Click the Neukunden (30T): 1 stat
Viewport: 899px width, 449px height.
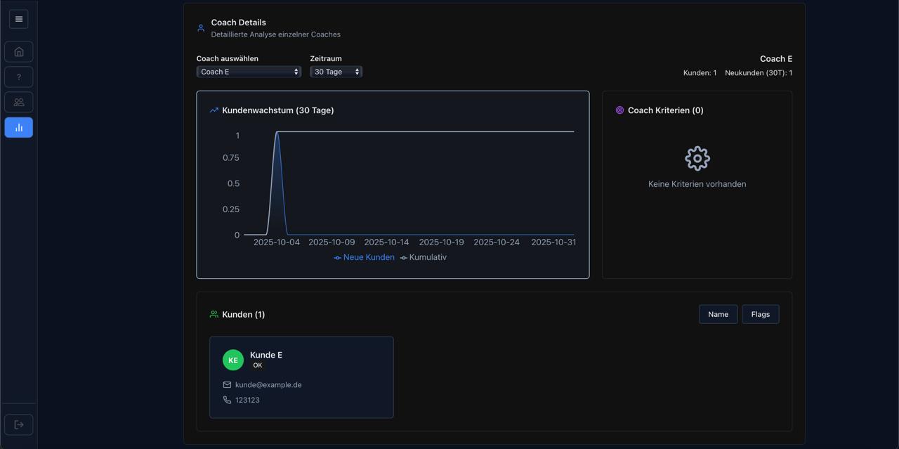759,73
